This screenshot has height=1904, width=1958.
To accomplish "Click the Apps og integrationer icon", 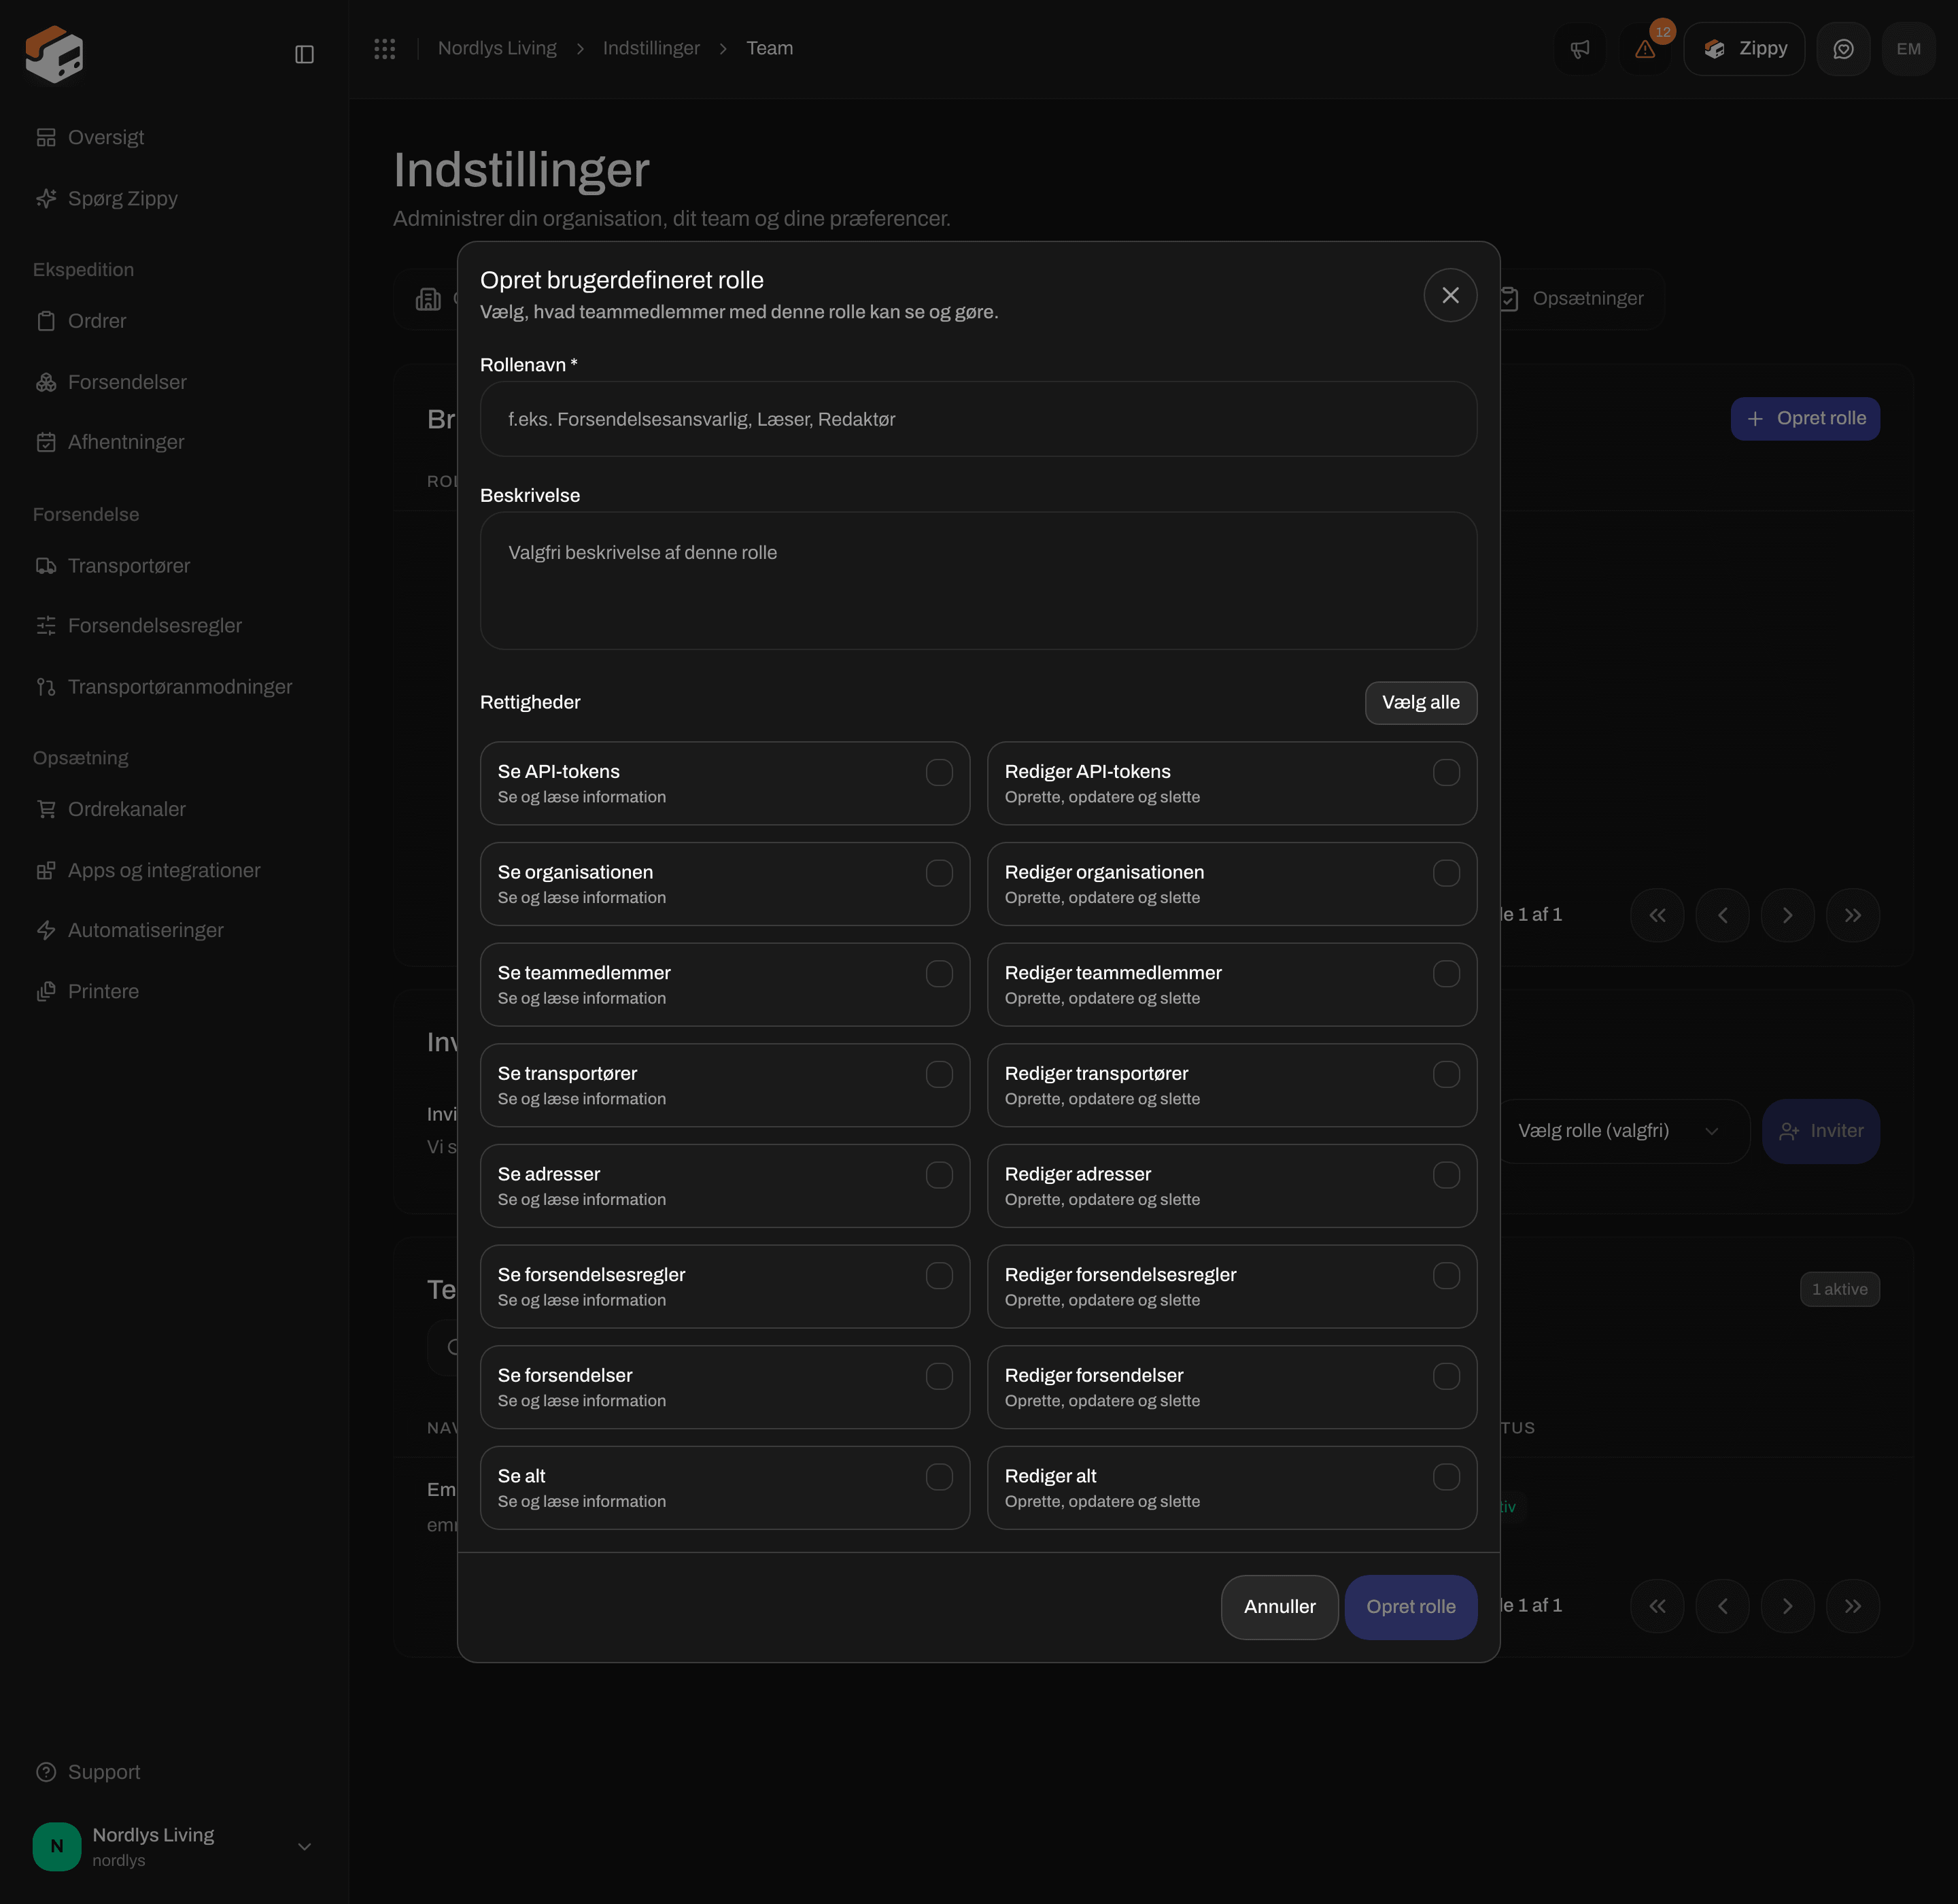I will (x=46, y=871).
